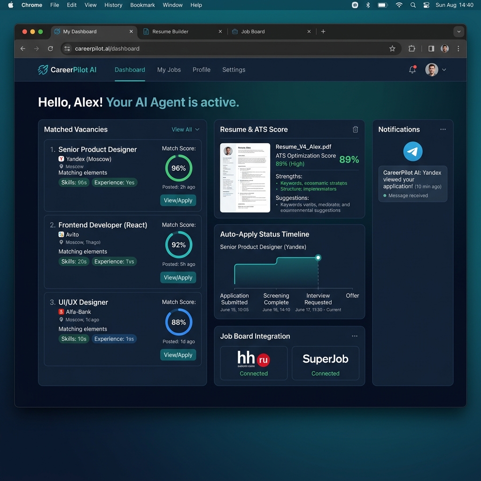Image resolution: width=481 pixels, height=481 pixels.
Task: Open the Yandex viewed application notification
Action: [x=412, y=184]
